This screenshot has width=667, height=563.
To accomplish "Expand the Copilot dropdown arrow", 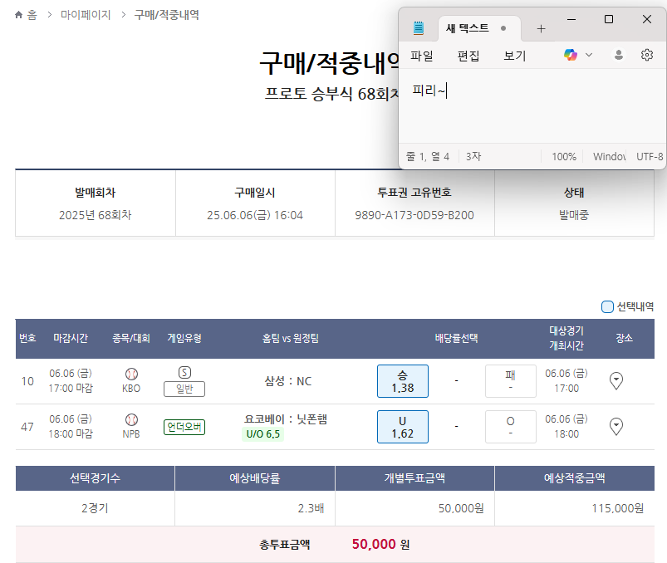I will pos(589,55).
